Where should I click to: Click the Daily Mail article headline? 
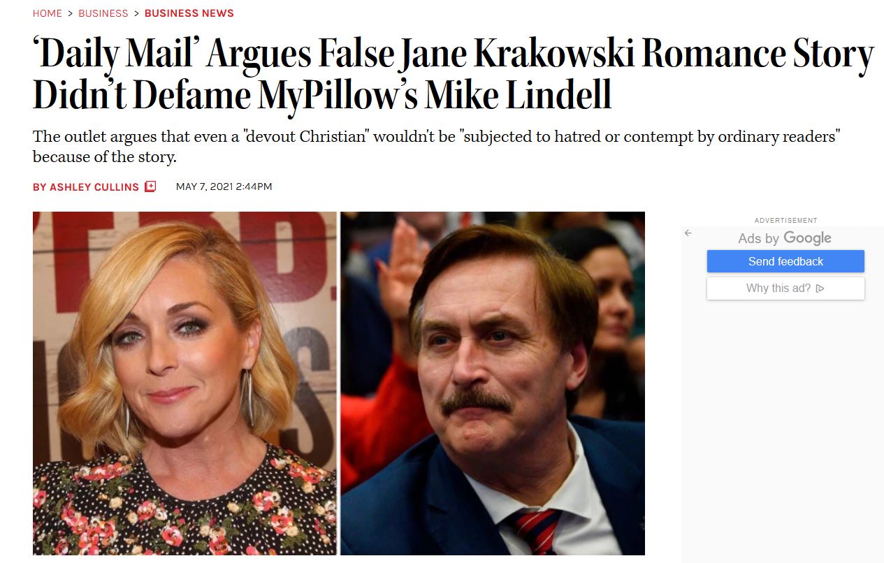(453, 75)
